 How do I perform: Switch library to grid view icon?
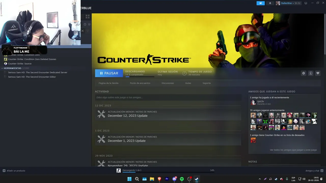tap(87, 17)
